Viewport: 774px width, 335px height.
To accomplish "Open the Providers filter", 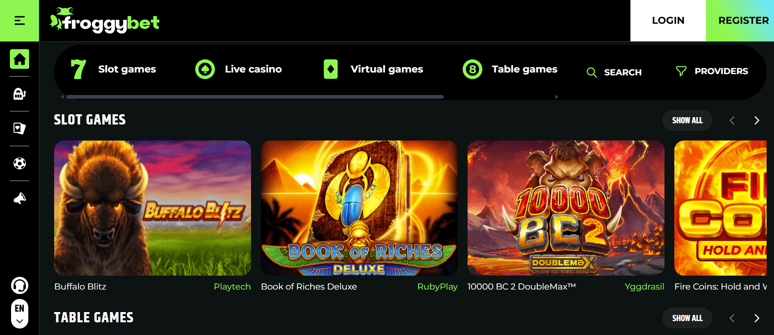I will (712, 71).
